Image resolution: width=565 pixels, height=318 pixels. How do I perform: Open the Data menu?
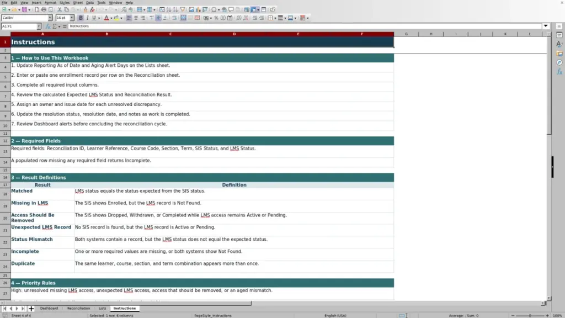90,3
